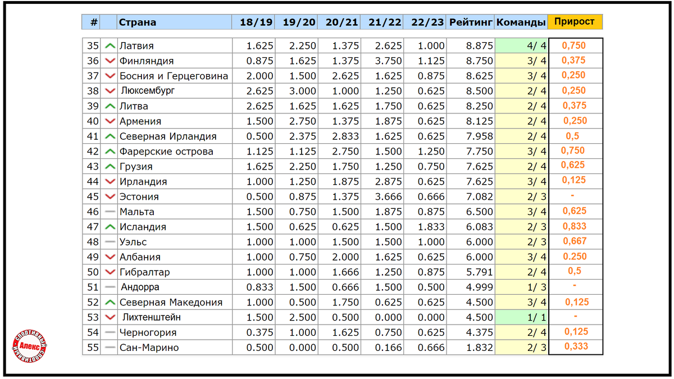This screenshot has width=674, height=379.
Task: Select the country name Сан-Марино
Action: tap(149, 348)
